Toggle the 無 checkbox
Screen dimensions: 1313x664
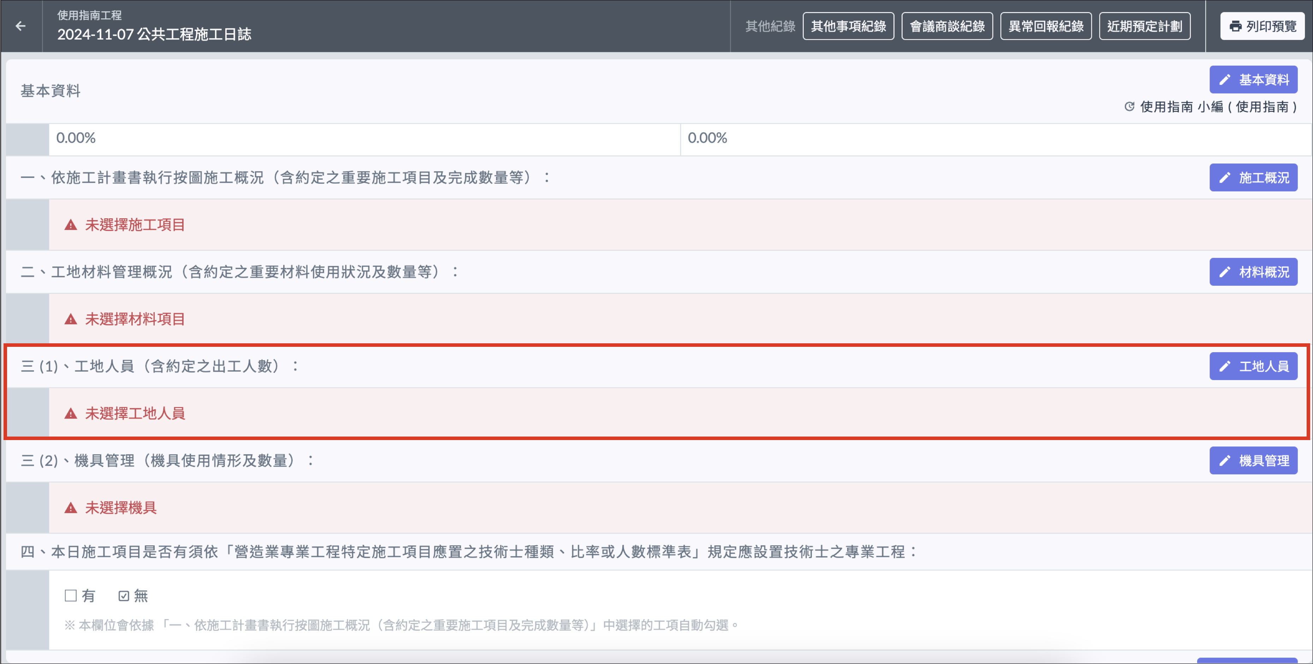click(124, 596)
